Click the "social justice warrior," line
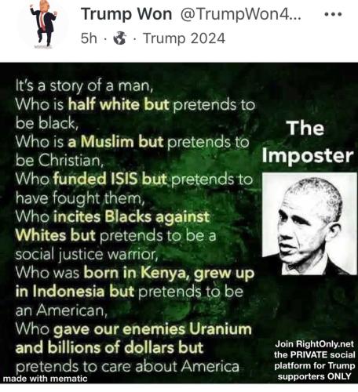Screen dimensions: 358x392 (86, 254)
